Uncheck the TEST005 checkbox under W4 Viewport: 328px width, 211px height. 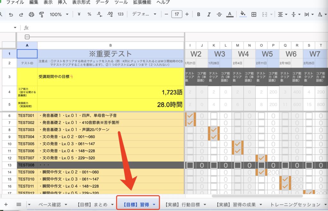click(237, 144)
